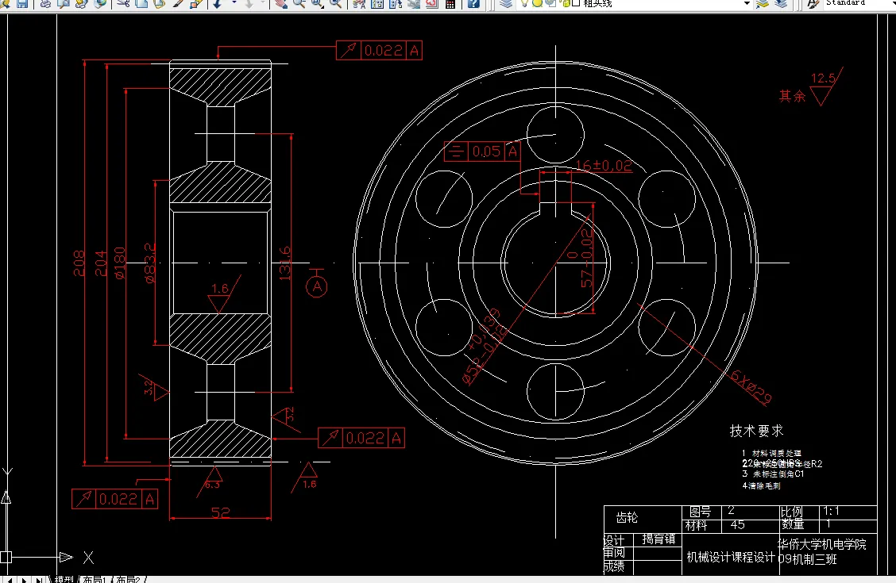Select the 204 diameter dimension text
The image size is (896, 583).
(101, 263)
